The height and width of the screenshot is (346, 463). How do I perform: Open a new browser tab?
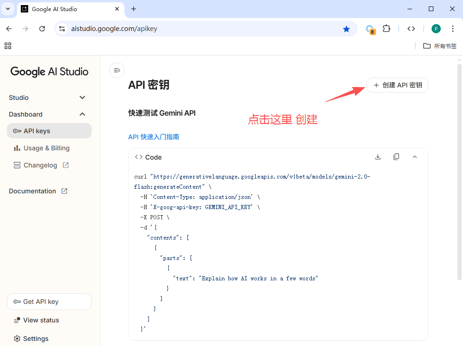(134, 9)
